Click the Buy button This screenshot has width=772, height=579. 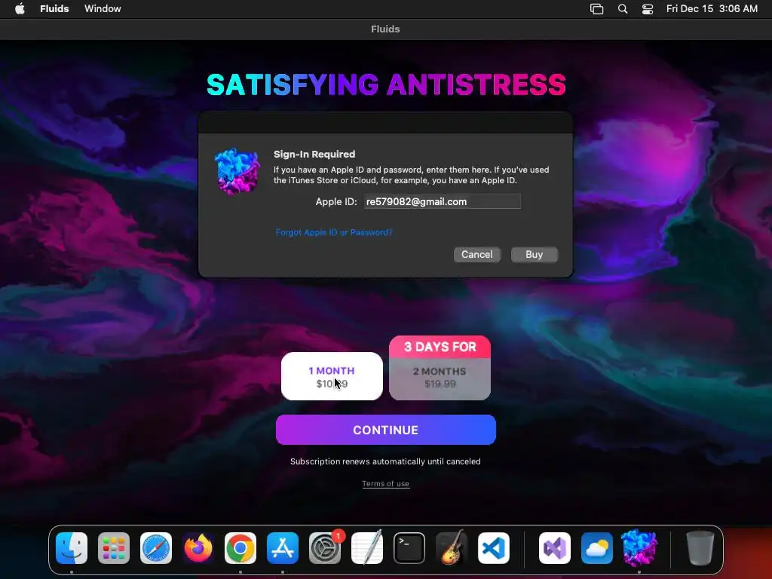(535, 255)
